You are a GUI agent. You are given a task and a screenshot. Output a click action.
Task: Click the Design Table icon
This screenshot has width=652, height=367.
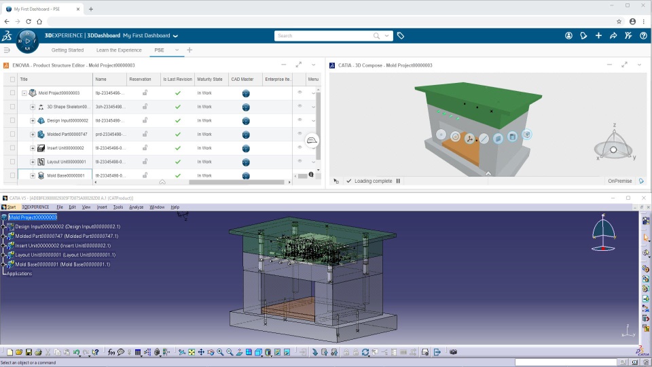coord(138,353)
